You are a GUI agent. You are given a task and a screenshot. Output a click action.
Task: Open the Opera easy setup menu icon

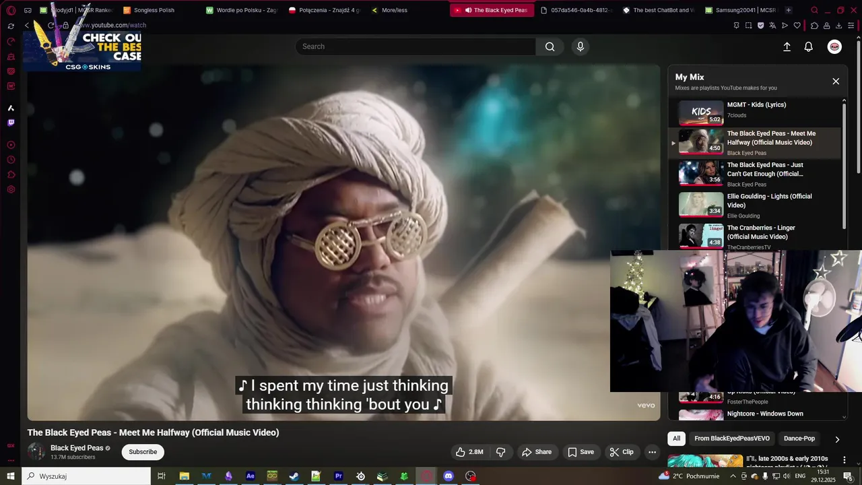click(x=851, y=26)
